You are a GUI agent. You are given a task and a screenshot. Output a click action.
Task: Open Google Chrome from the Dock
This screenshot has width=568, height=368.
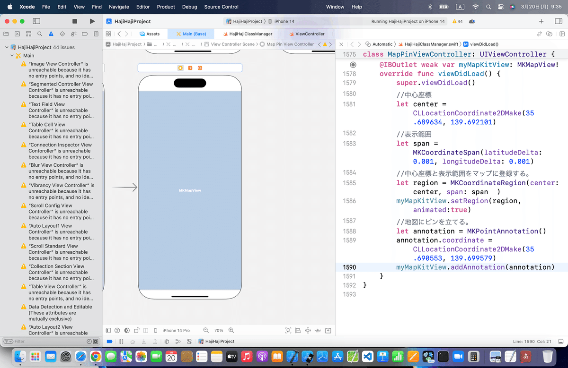pyautogui.click(x=96, y=356)
